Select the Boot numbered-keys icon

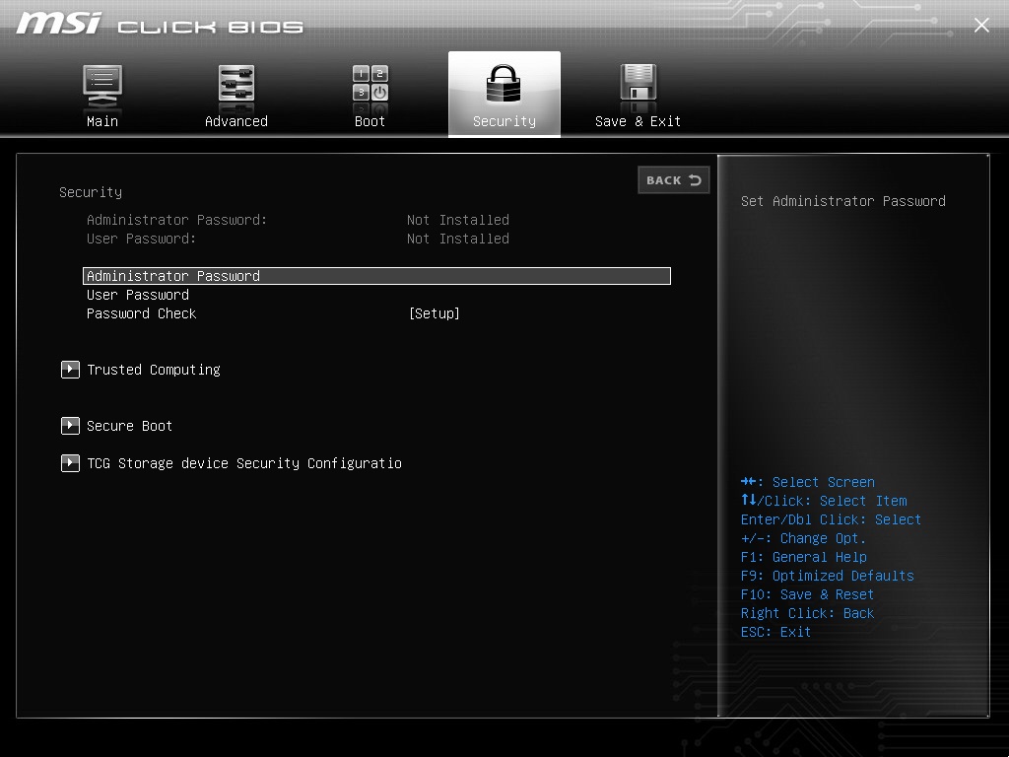[x=370, y=85]
